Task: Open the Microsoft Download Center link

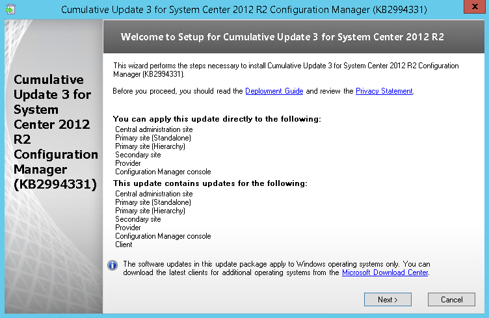Action: click(x=385, y=272)
